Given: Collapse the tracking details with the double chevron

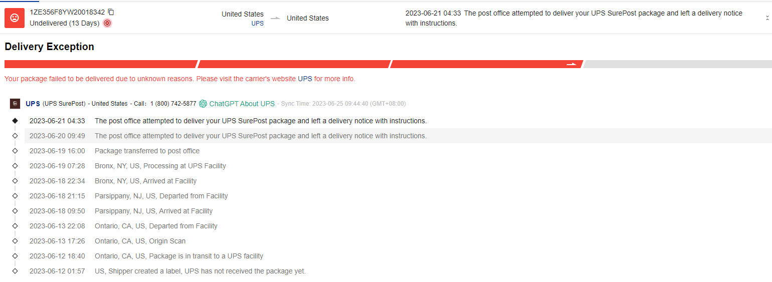Looking at the screenshot, I should coord(767,18).
